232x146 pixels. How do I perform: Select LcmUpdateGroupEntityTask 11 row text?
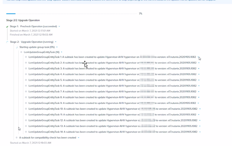point(112,115)
